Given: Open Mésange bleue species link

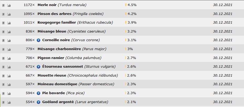Looking at the screenshot, I should coord(52,31).
